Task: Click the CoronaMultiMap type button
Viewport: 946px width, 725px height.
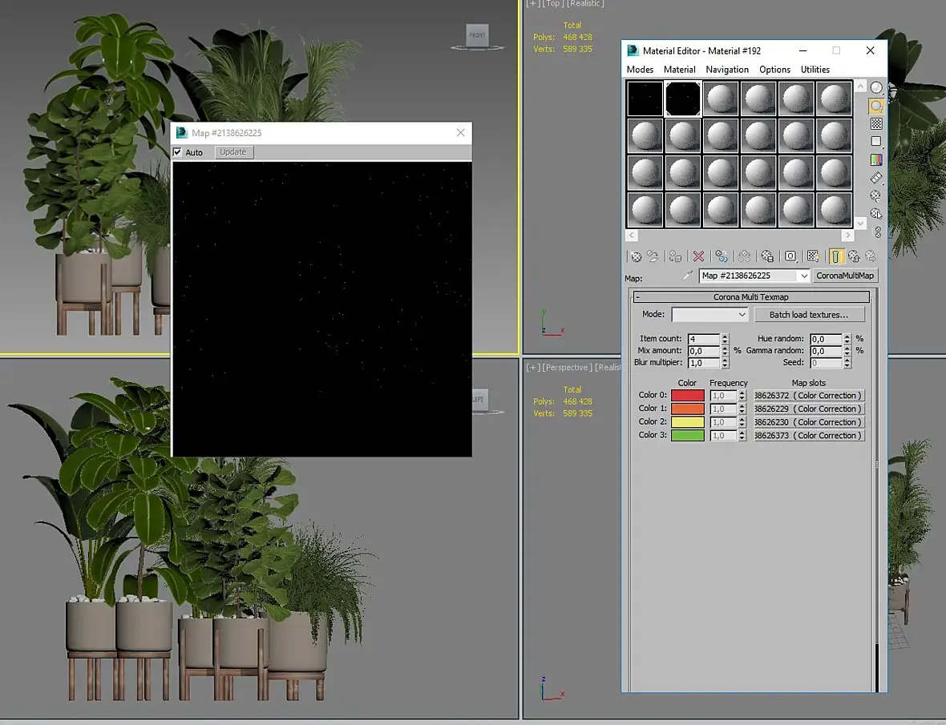Action: tap(845, 276)
